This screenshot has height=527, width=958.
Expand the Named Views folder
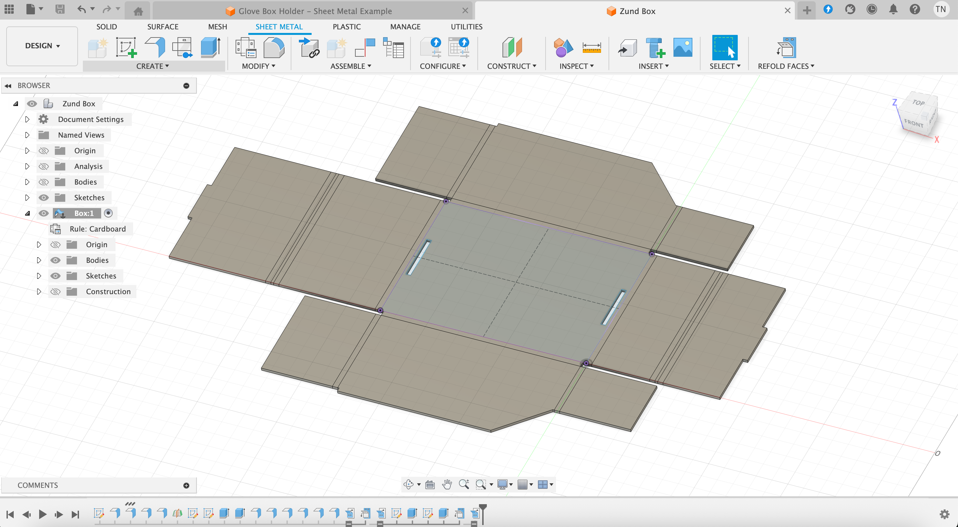coord(27,135)
